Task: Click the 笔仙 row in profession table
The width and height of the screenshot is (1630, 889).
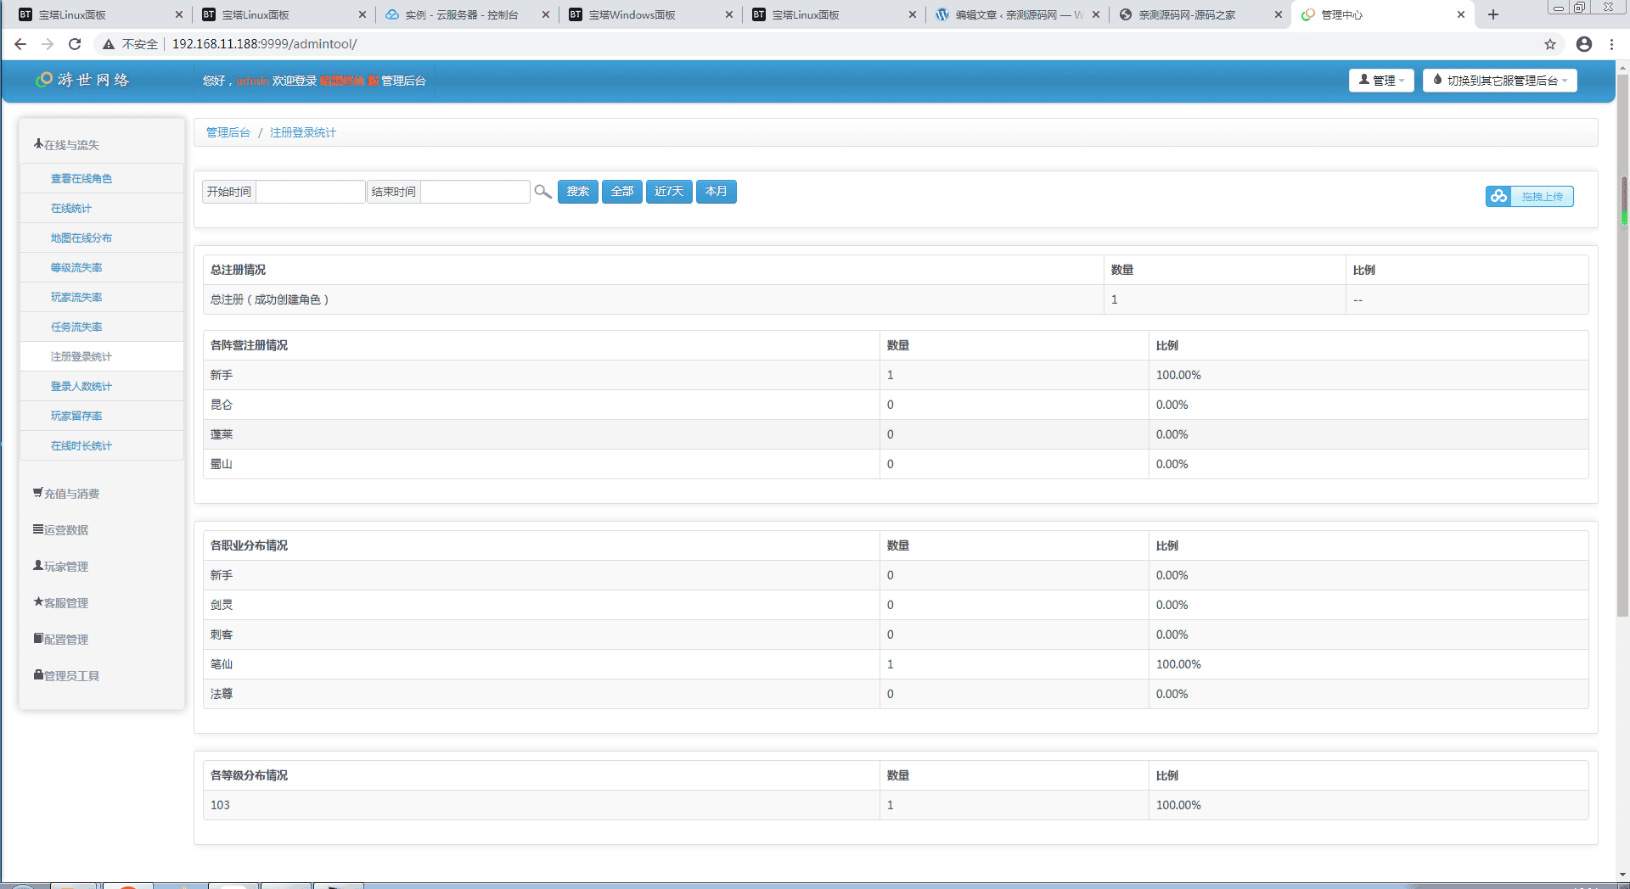Action: 896,664
